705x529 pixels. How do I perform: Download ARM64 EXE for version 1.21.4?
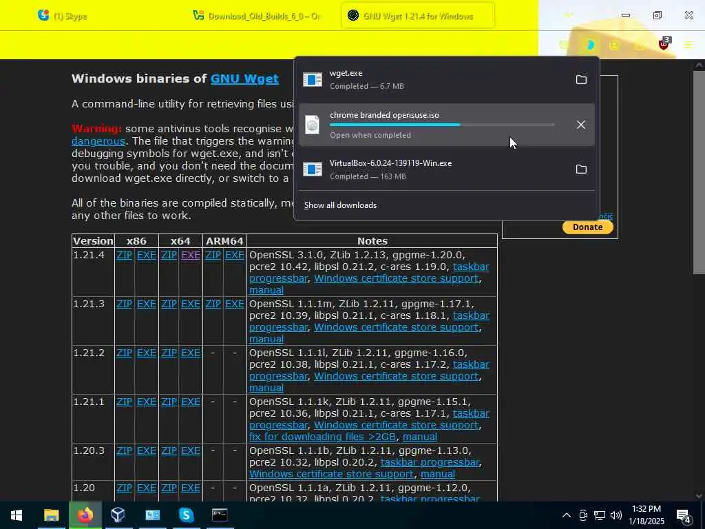pyautogui.click(x=235, y=255)
